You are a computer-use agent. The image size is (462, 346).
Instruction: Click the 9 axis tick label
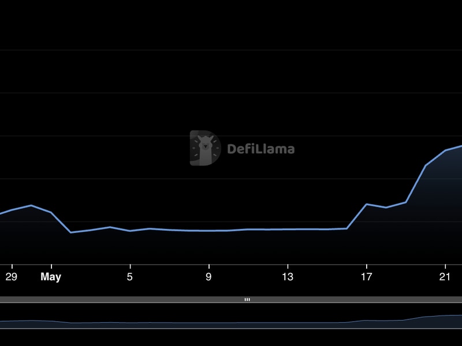209,277
